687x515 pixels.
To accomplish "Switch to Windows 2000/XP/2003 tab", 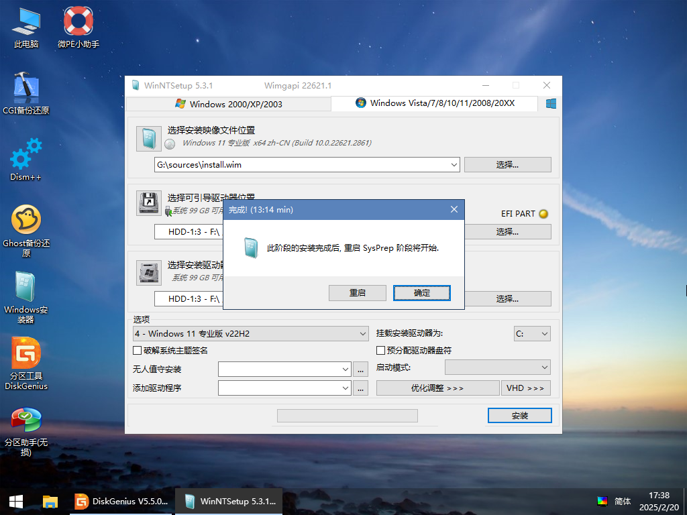I will (x=228, y=104).
